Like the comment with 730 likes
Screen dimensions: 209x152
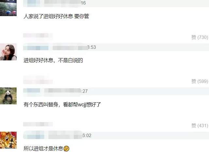click(200, 37)
